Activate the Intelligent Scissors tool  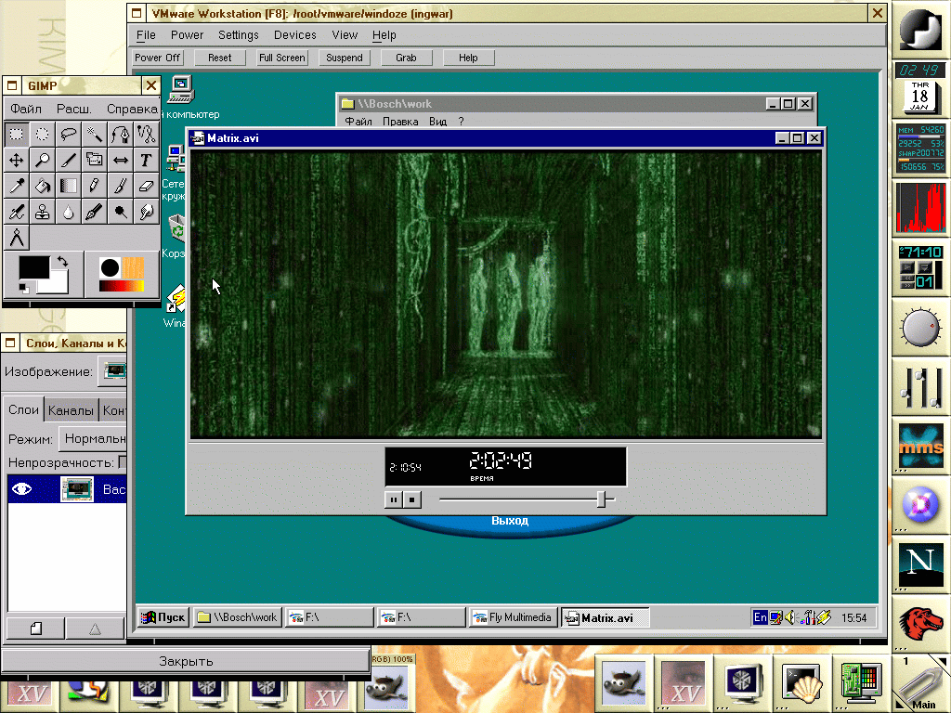(146, 134)
